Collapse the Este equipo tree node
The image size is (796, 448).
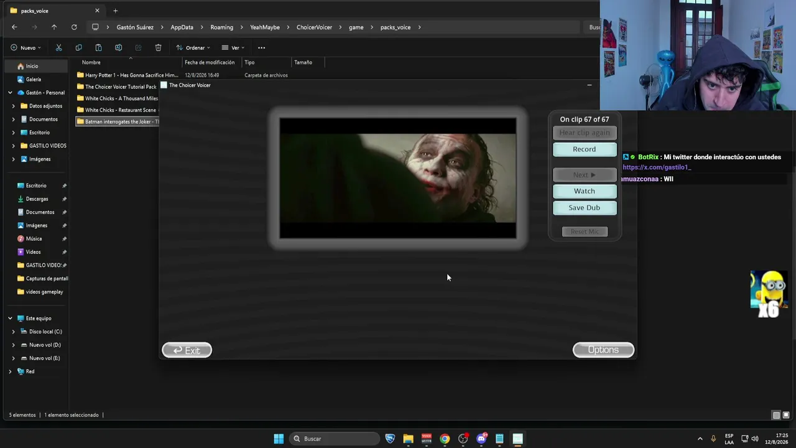[10, 319]
